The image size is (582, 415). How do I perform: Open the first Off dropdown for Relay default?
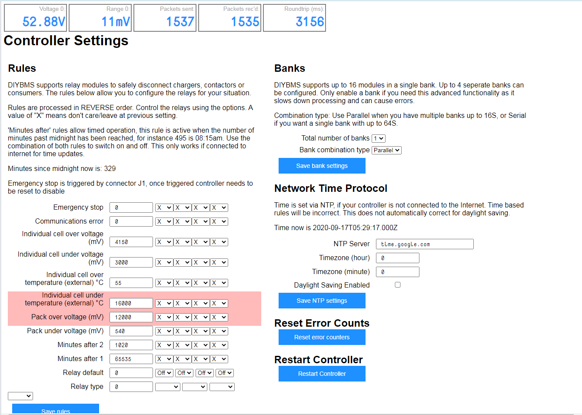tap(164, 373)
